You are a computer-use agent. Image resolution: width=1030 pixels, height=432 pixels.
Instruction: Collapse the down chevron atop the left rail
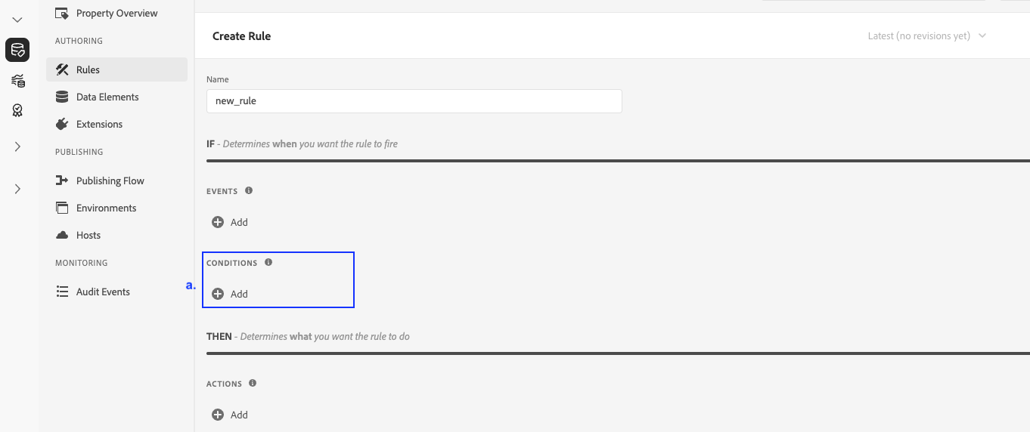tap(17, 20)
